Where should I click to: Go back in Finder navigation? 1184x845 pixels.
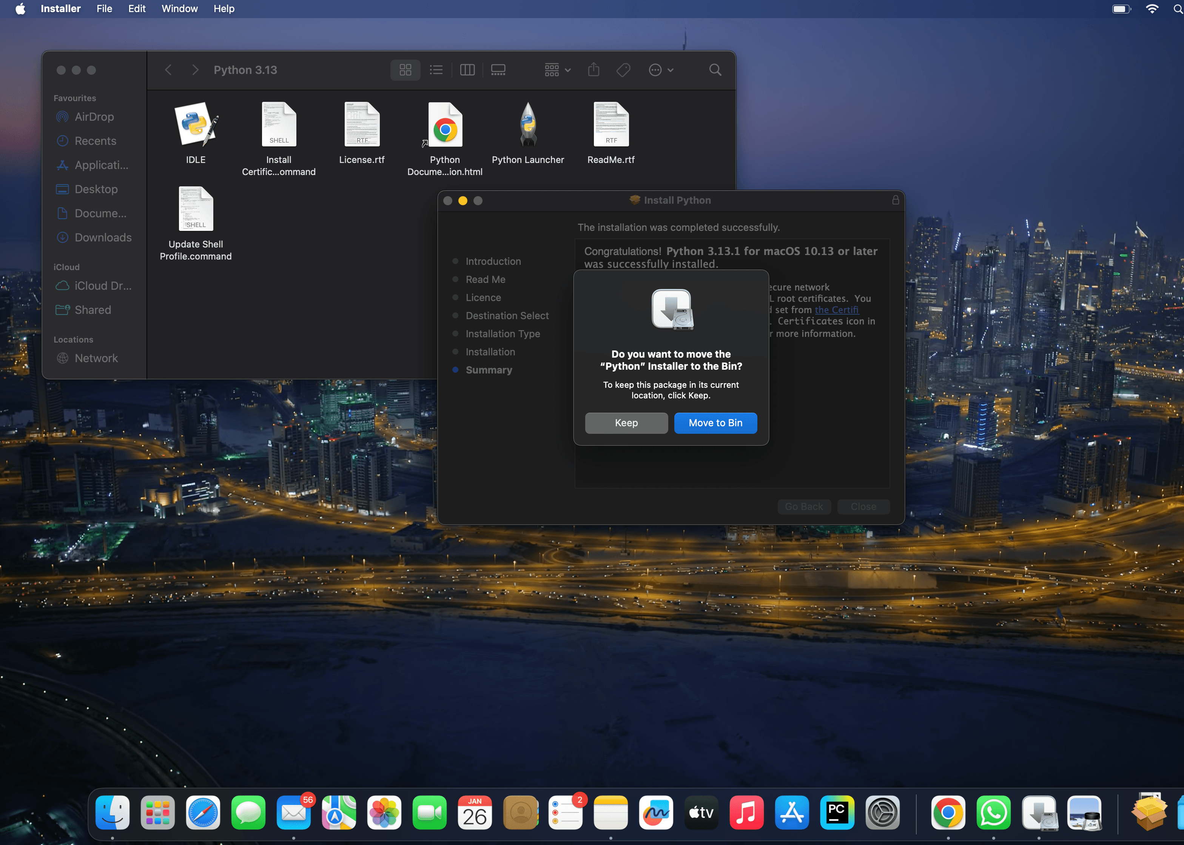[168, 70]
